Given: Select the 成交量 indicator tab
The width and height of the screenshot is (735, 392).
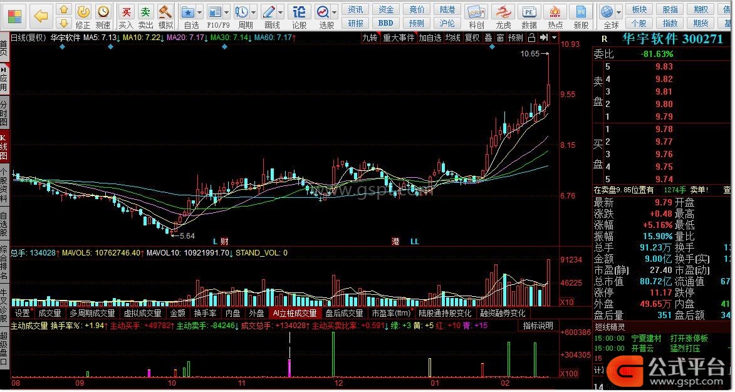Looking at the screenshot, I should point(50,313).
